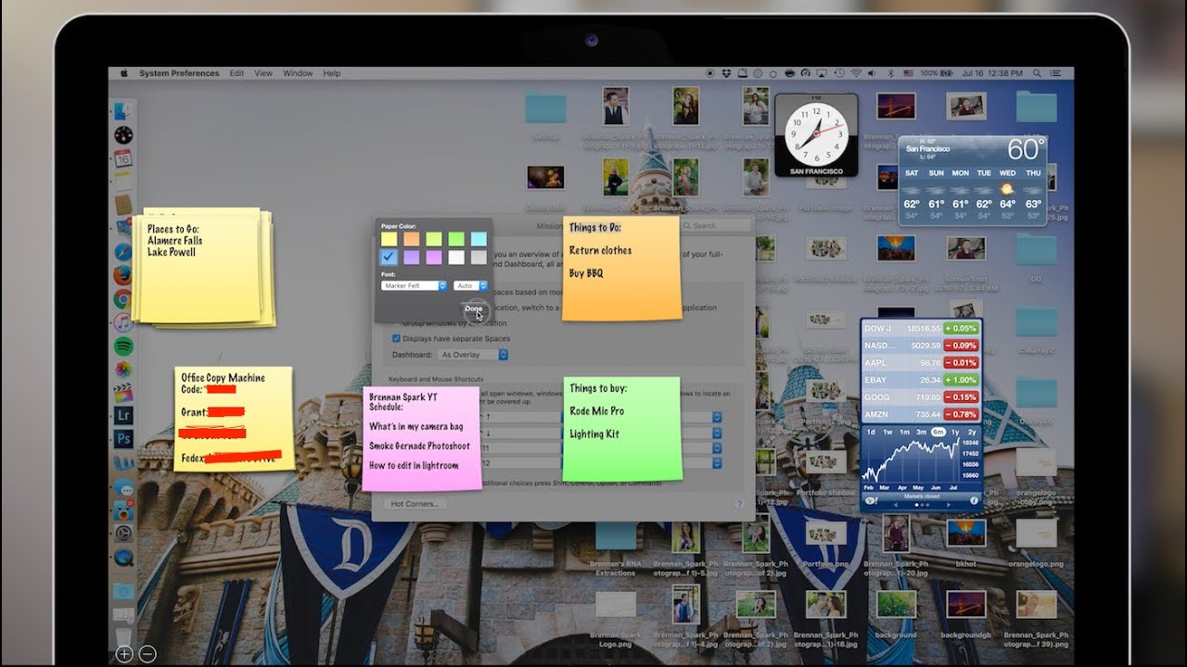This screenshot has height=667, width=1187.
Task: Click the System Preferences search field
Action: pos(716,225)
